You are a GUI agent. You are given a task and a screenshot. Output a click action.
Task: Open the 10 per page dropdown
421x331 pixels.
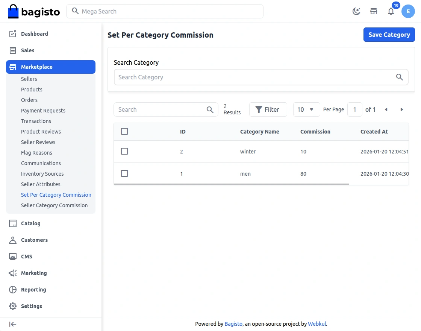point(306,109)
